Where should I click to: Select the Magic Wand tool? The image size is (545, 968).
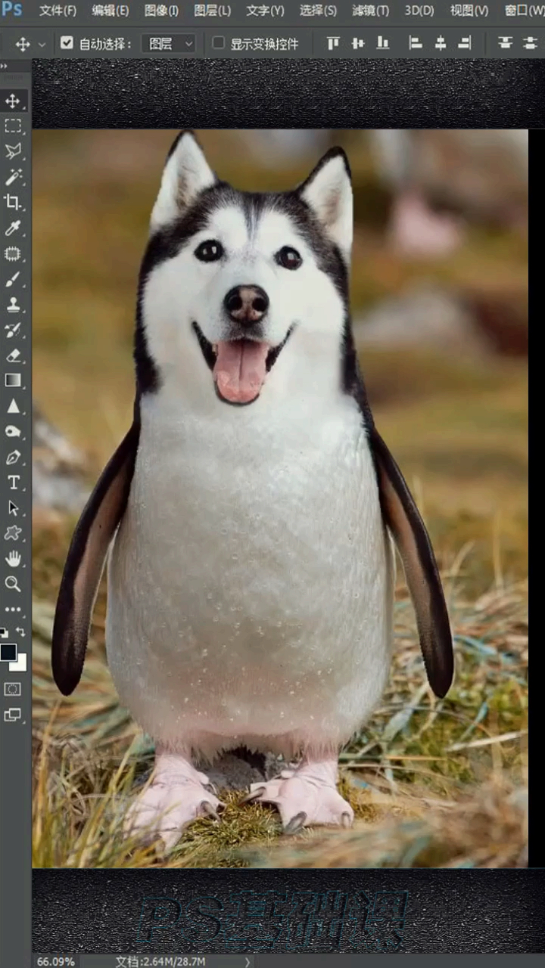(13, 177)
